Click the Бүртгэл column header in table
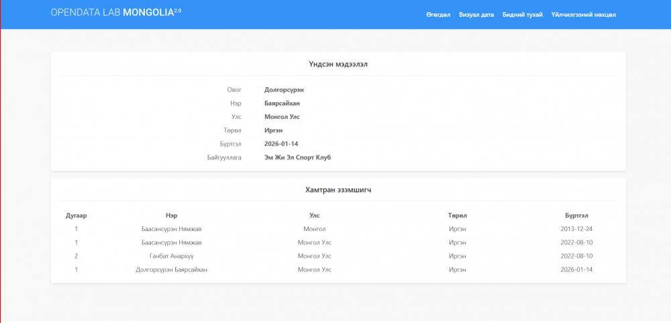671x323 pixels. [x=576, y=216]
